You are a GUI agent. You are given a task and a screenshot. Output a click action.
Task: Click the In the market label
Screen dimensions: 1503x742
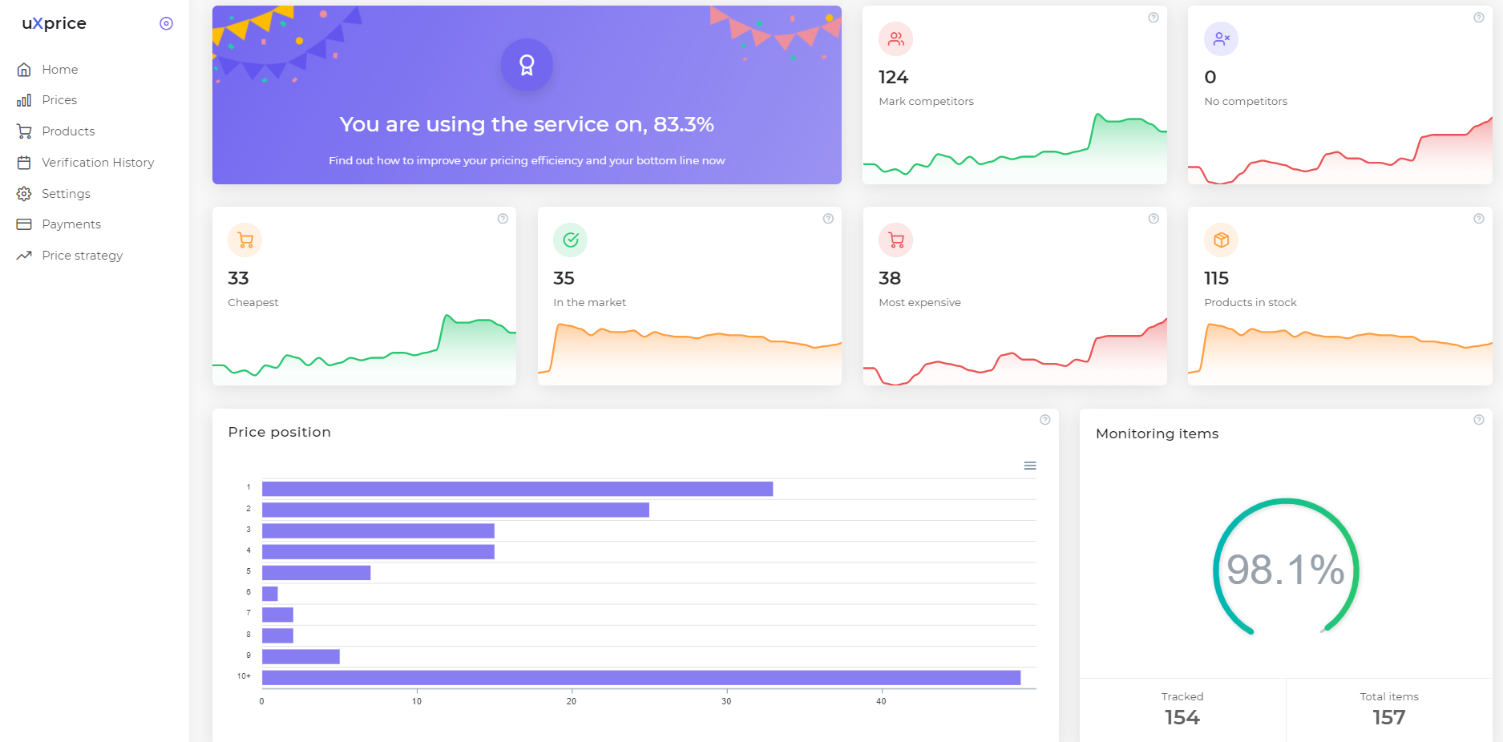tap(589, 302)
